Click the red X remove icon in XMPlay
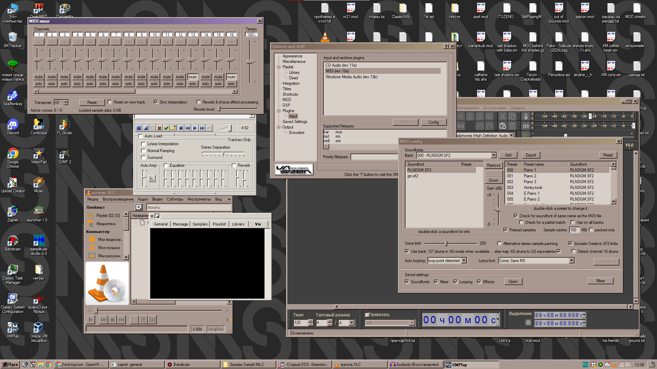This screenshot has height=369, width=657. click(159, 128)
